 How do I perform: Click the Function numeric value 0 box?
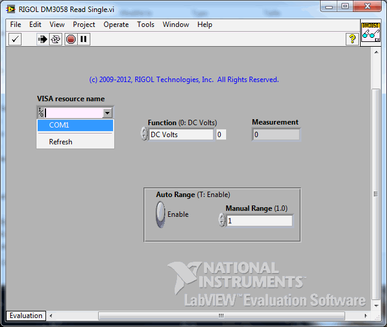[221, 135]
